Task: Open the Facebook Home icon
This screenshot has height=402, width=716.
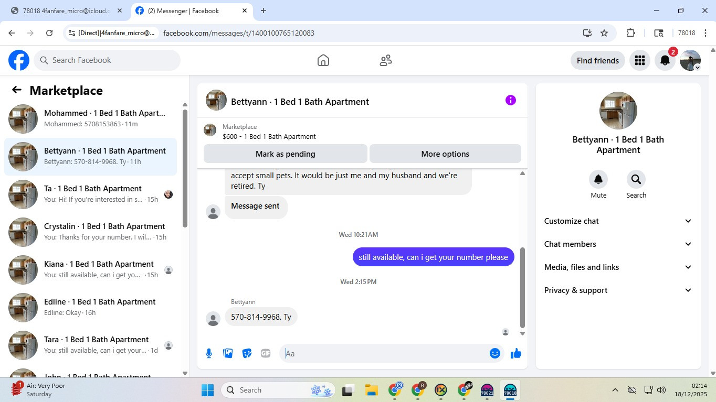Action: (323, 60)
